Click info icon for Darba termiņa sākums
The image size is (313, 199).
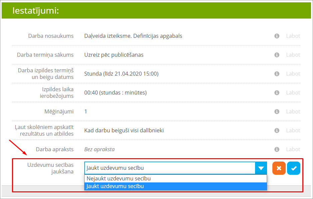[277, 55]
